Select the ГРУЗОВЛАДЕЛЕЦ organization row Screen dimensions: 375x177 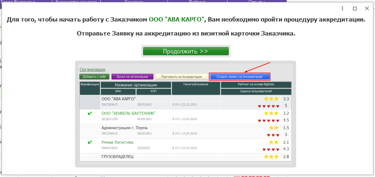186,157
